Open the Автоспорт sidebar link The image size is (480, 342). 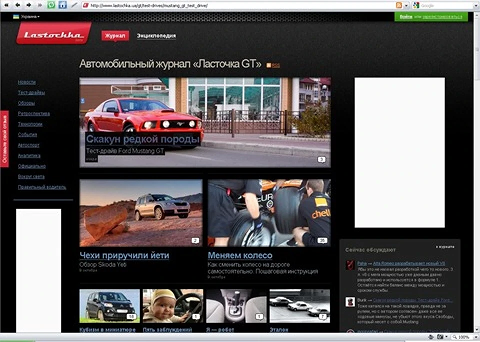point(28,145)
